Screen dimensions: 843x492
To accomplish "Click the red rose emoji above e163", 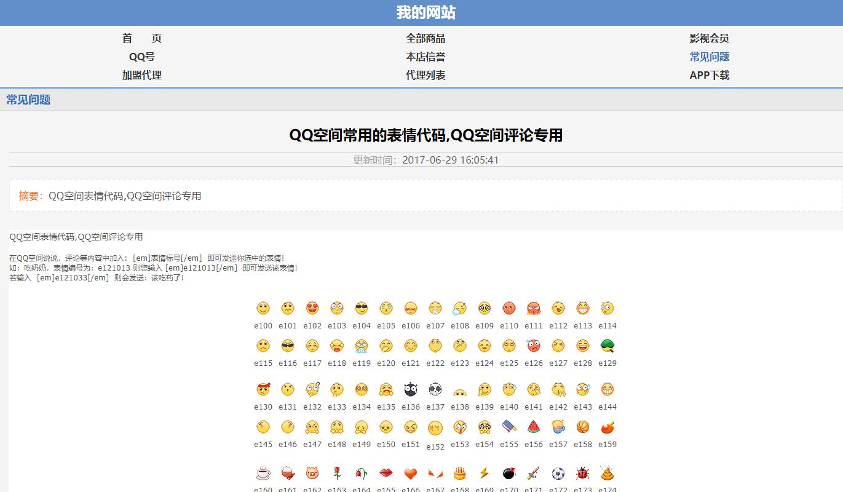I will tap(337, 474).
